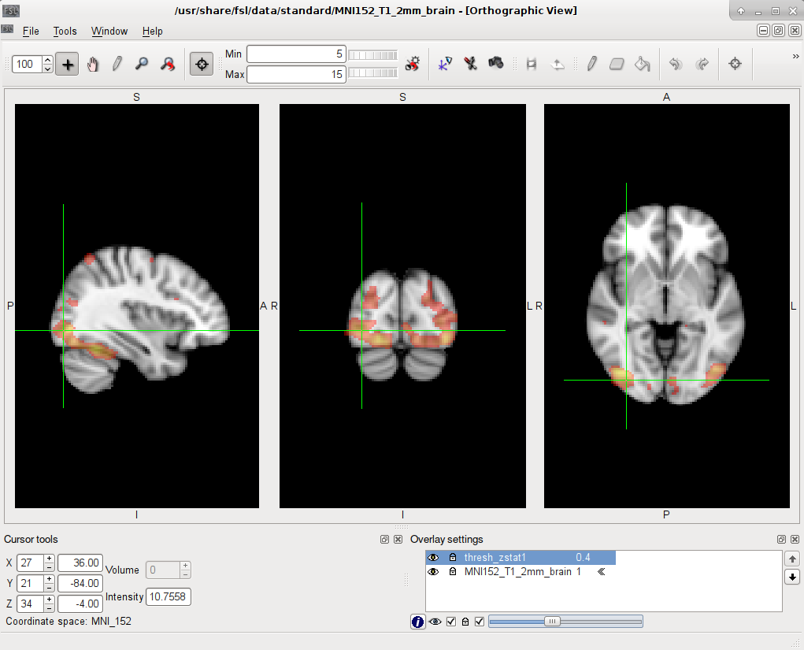Expand the toolbar overflow chevron

(795, 57)
